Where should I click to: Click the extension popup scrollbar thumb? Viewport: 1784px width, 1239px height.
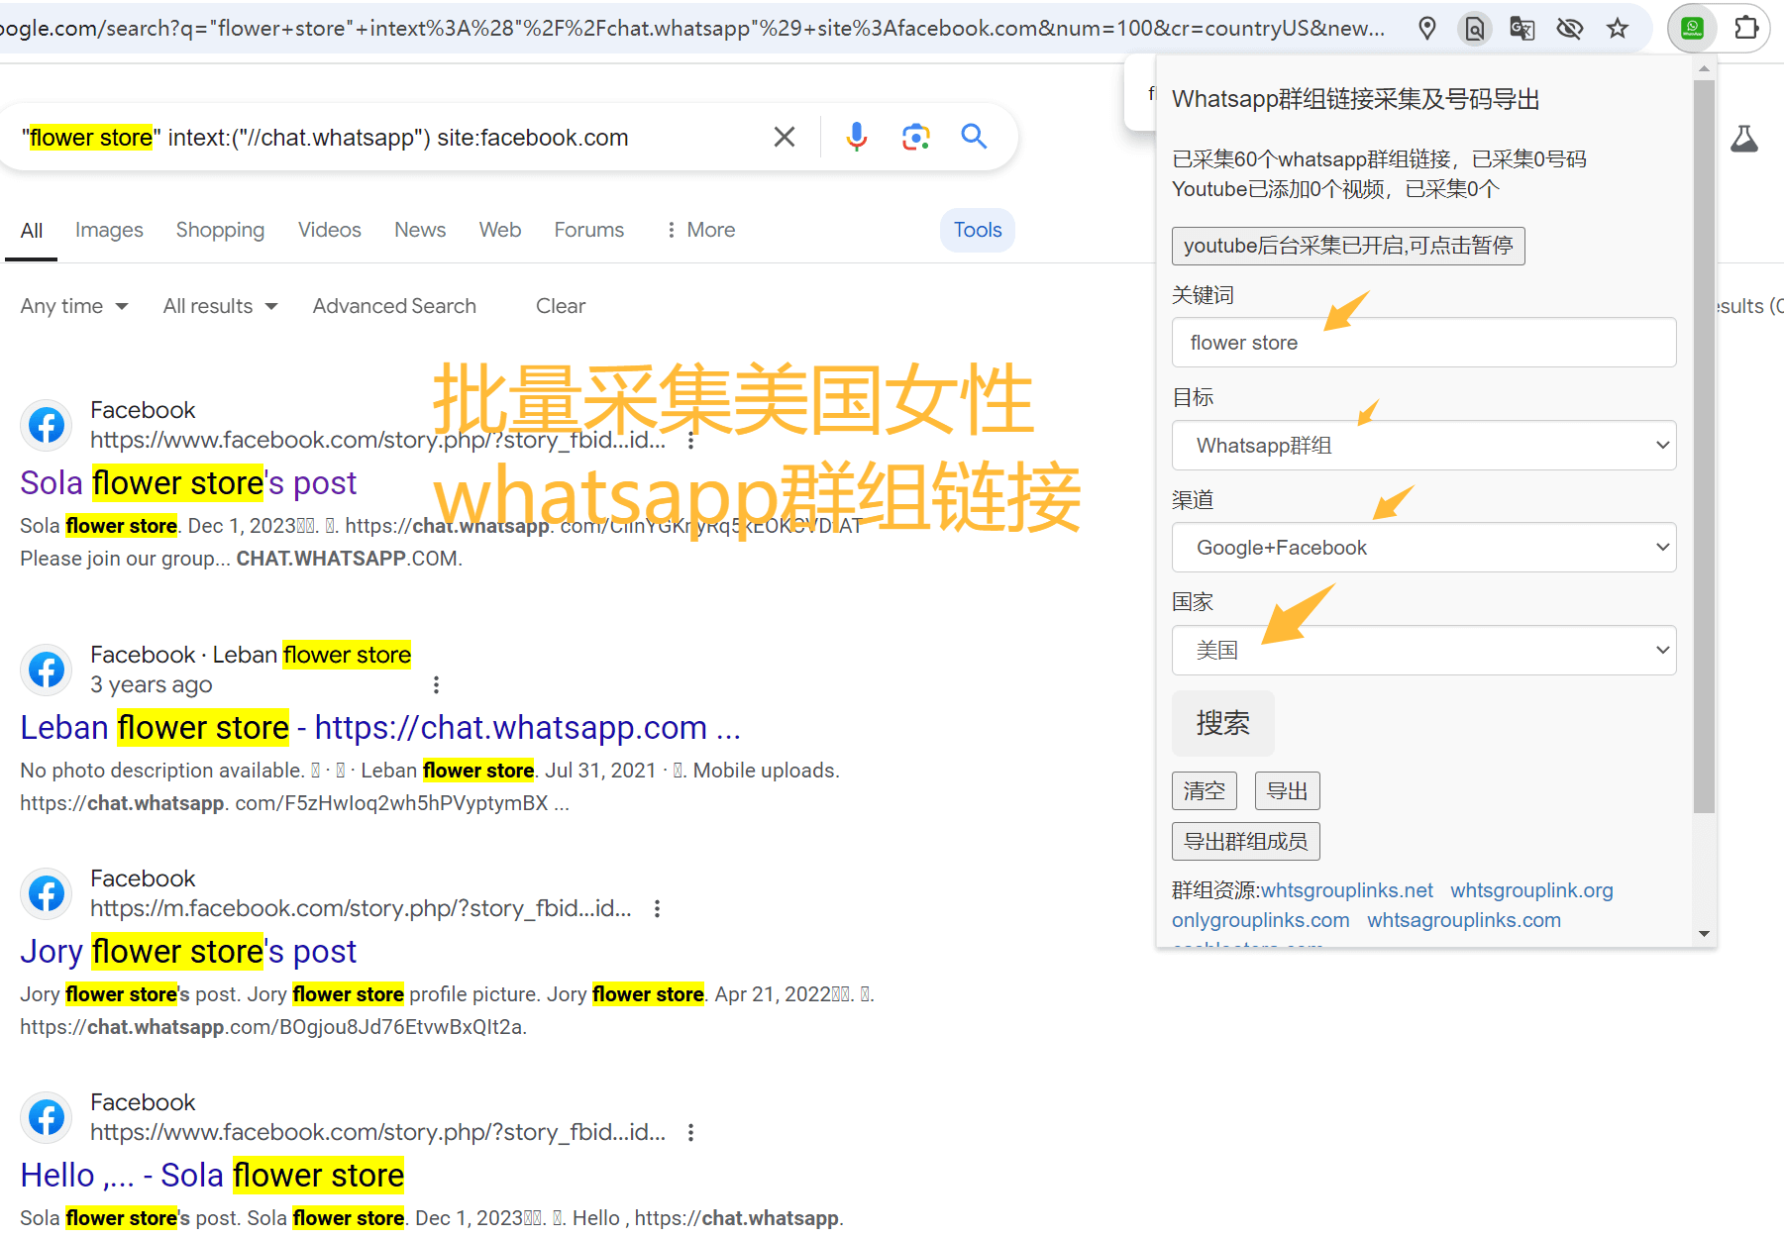(x=1704, y=446)
